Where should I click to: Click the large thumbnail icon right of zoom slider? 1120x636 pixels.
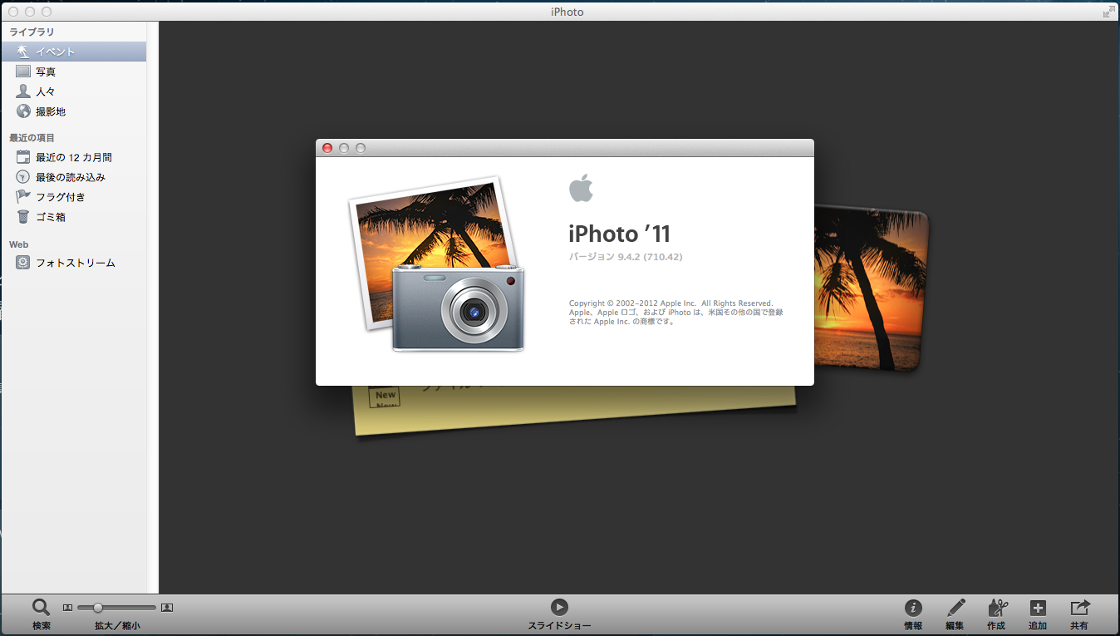click(x=167, y=608)
